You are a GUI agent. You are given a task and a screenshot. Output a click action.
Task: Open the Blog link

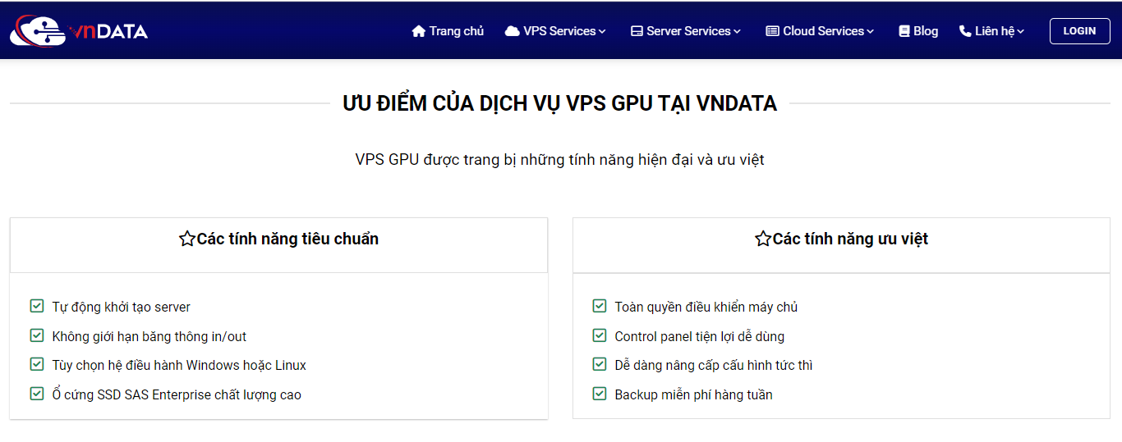[926, 31]
